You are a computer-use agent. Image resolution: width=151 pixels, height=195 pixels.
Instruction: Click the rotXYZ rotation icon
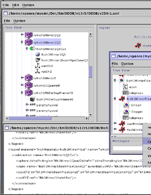(x=37, y=71)
